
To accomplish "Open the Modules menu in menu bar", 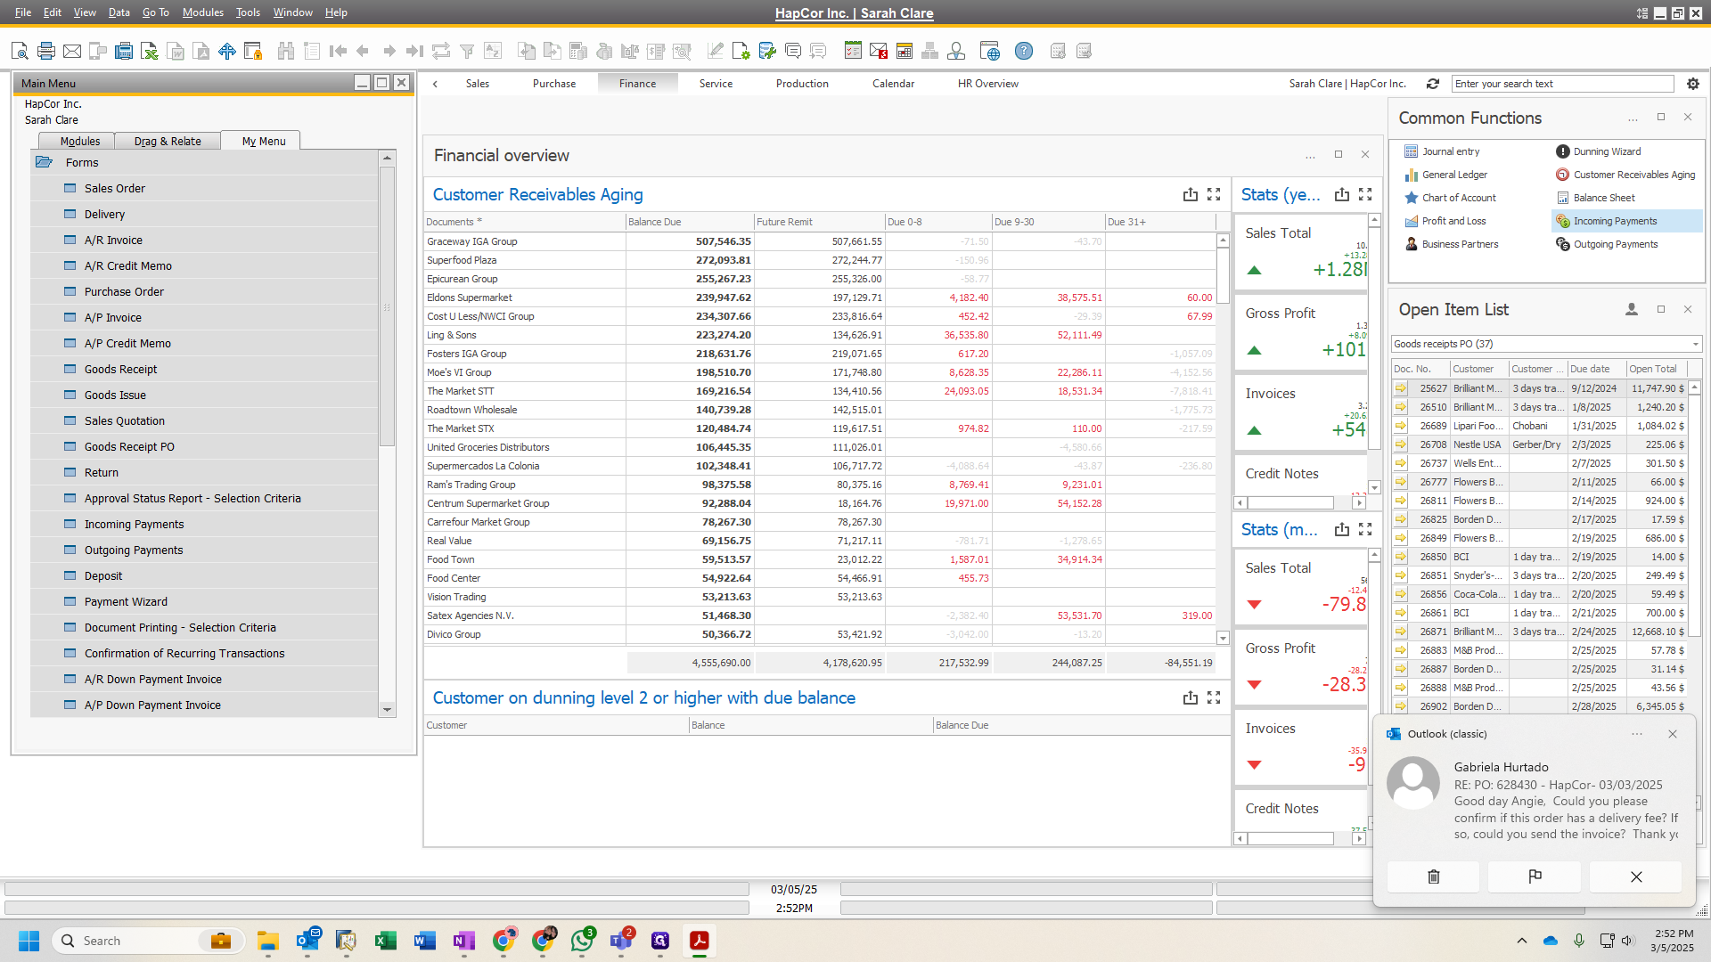I will click(202, 12).
